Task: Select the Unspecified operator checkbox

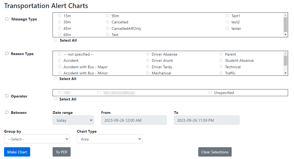Action: (210, 92)
